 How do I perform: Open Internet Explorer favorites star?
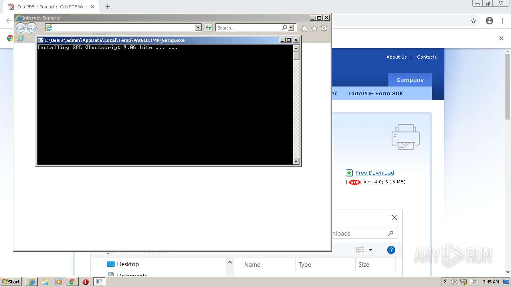[314, 28]
